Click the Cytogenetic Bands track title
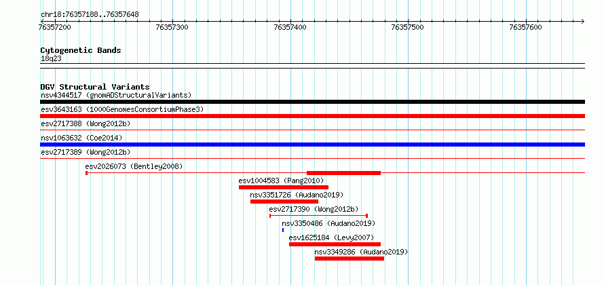 (81, 50)
